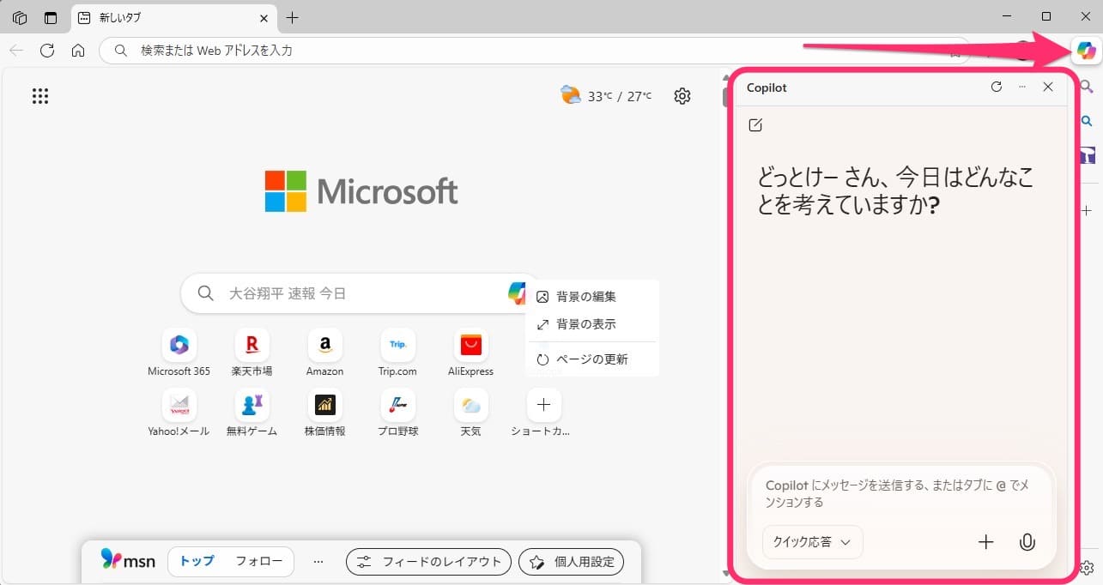Screen dimensions: 1103x585
Task: Switch to the トップ feed tab
Action: (x=197, y=562)
